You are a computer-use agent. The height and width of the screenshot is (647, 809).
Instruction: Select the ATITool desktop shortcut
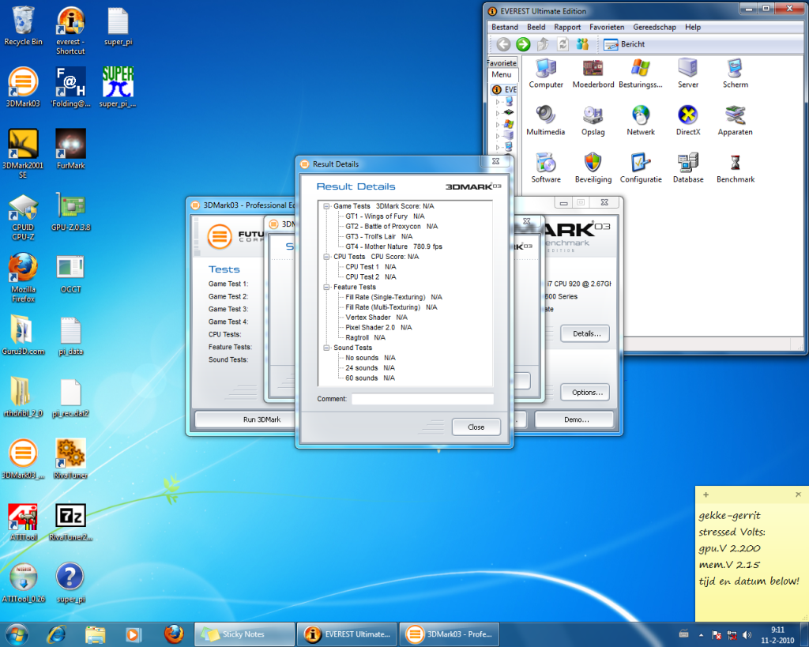pos(23,521)
